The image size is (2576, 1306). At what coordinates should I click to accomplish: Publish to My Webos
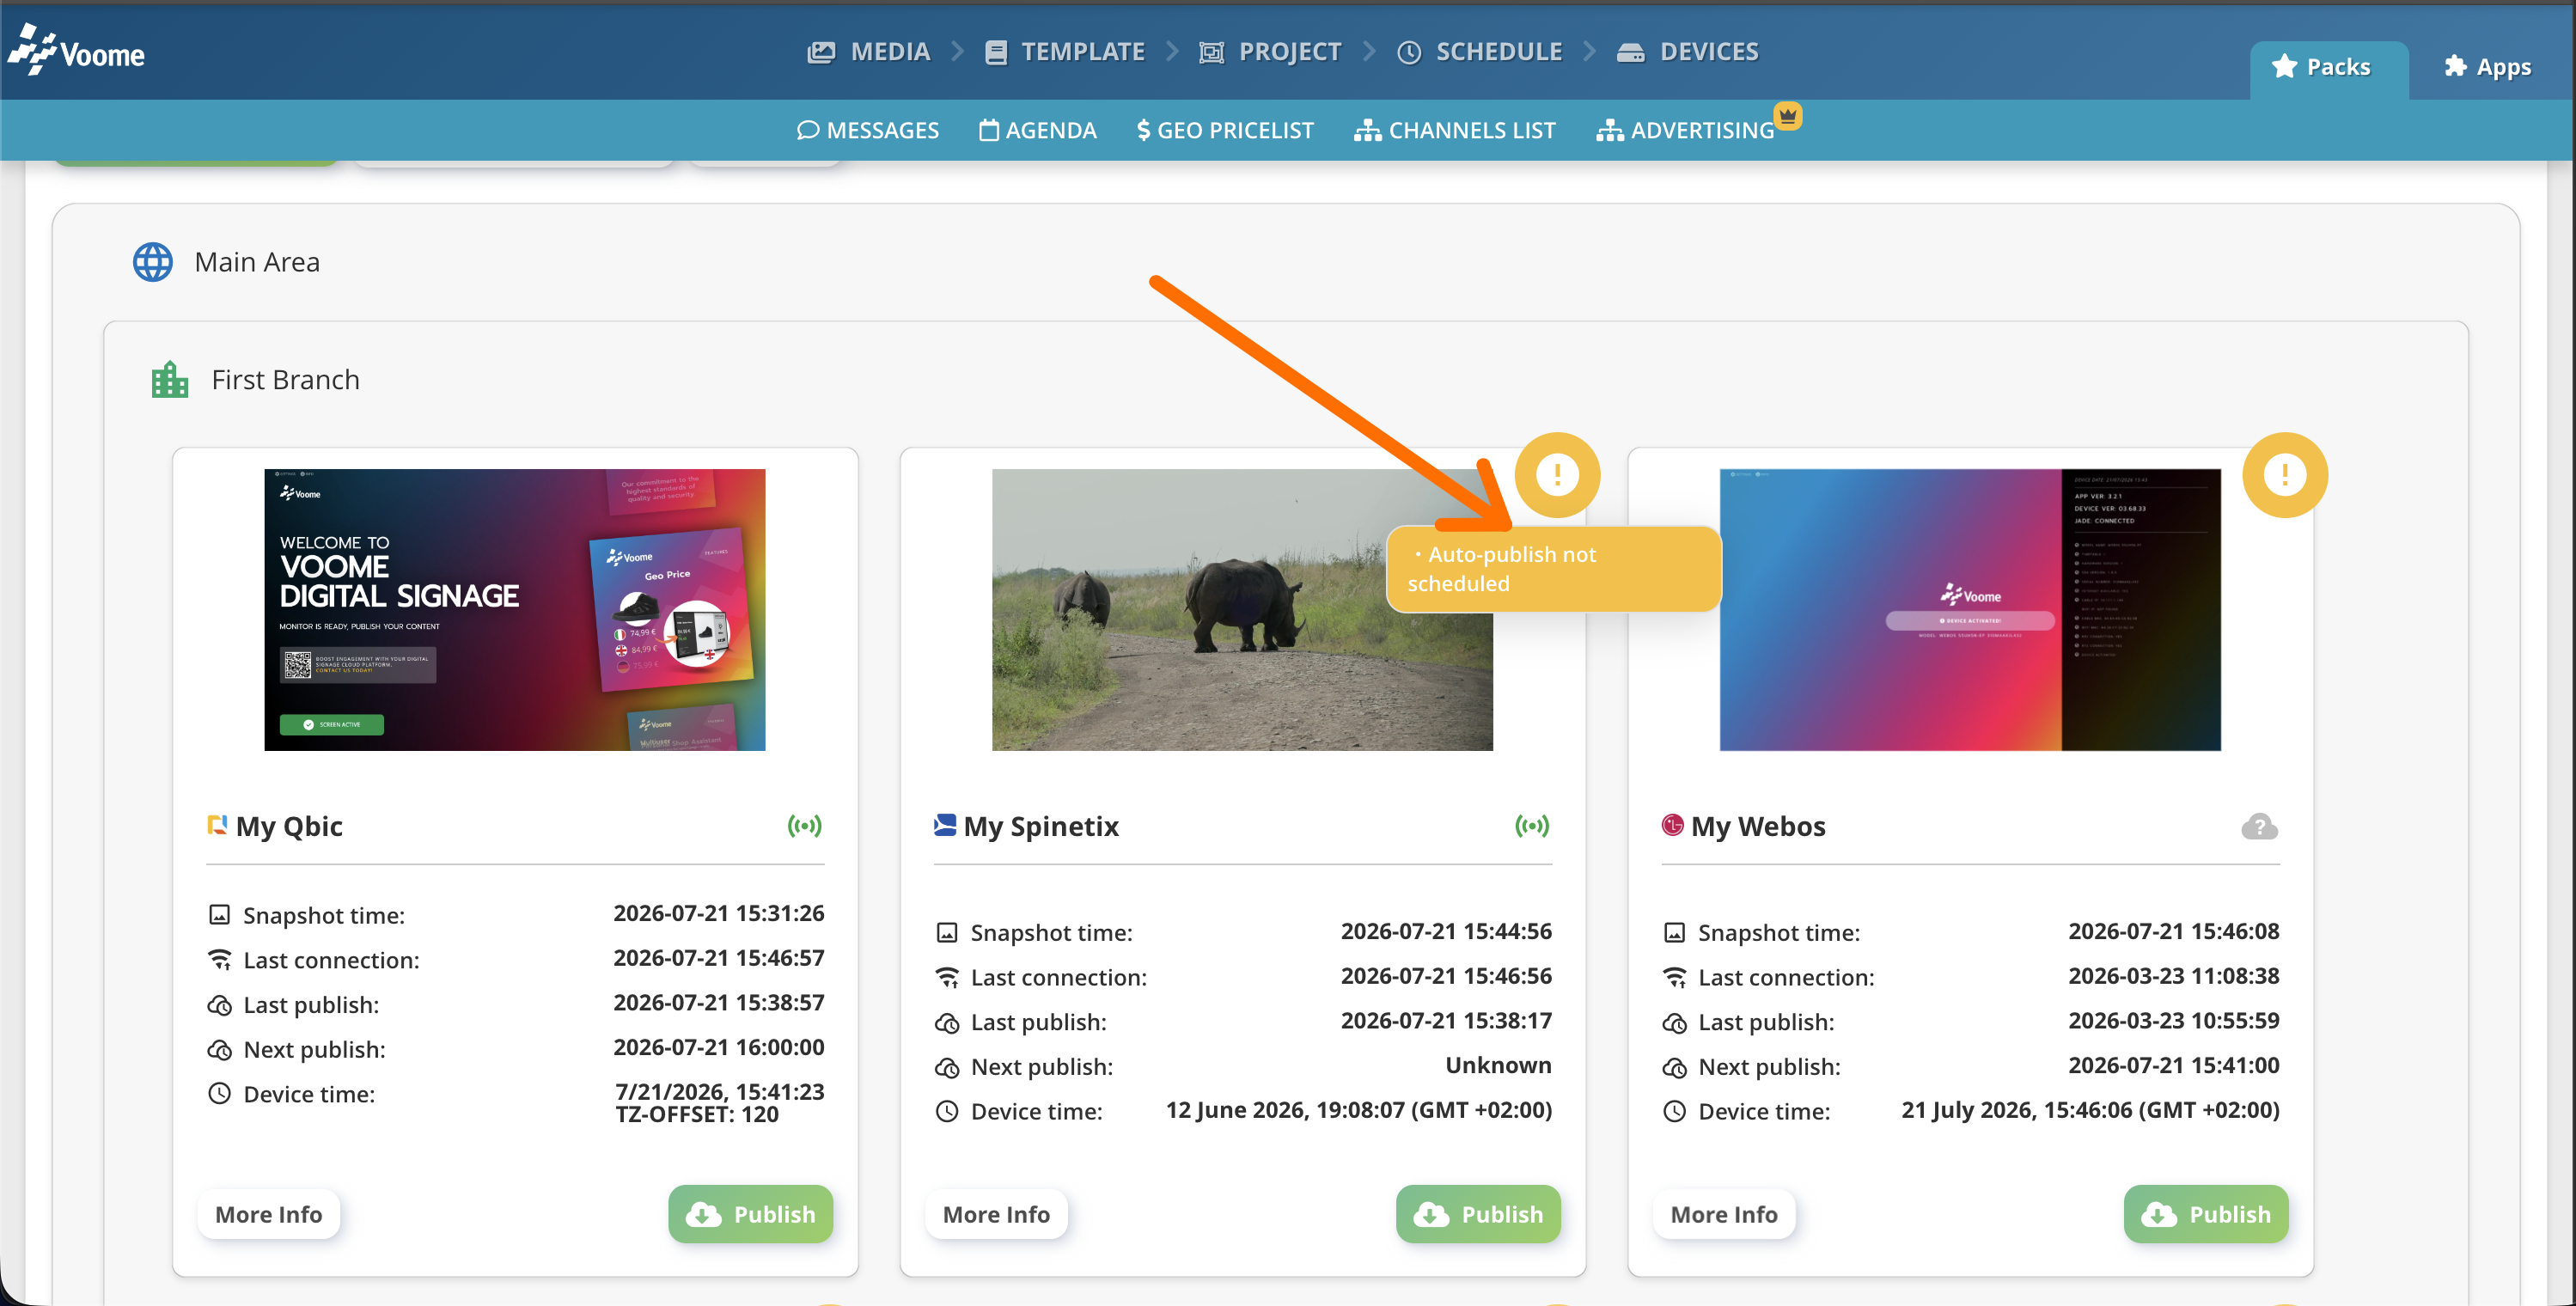pos(2206,1214)
